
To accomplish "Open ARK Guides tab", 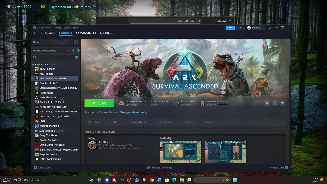I will pos(189,122).
